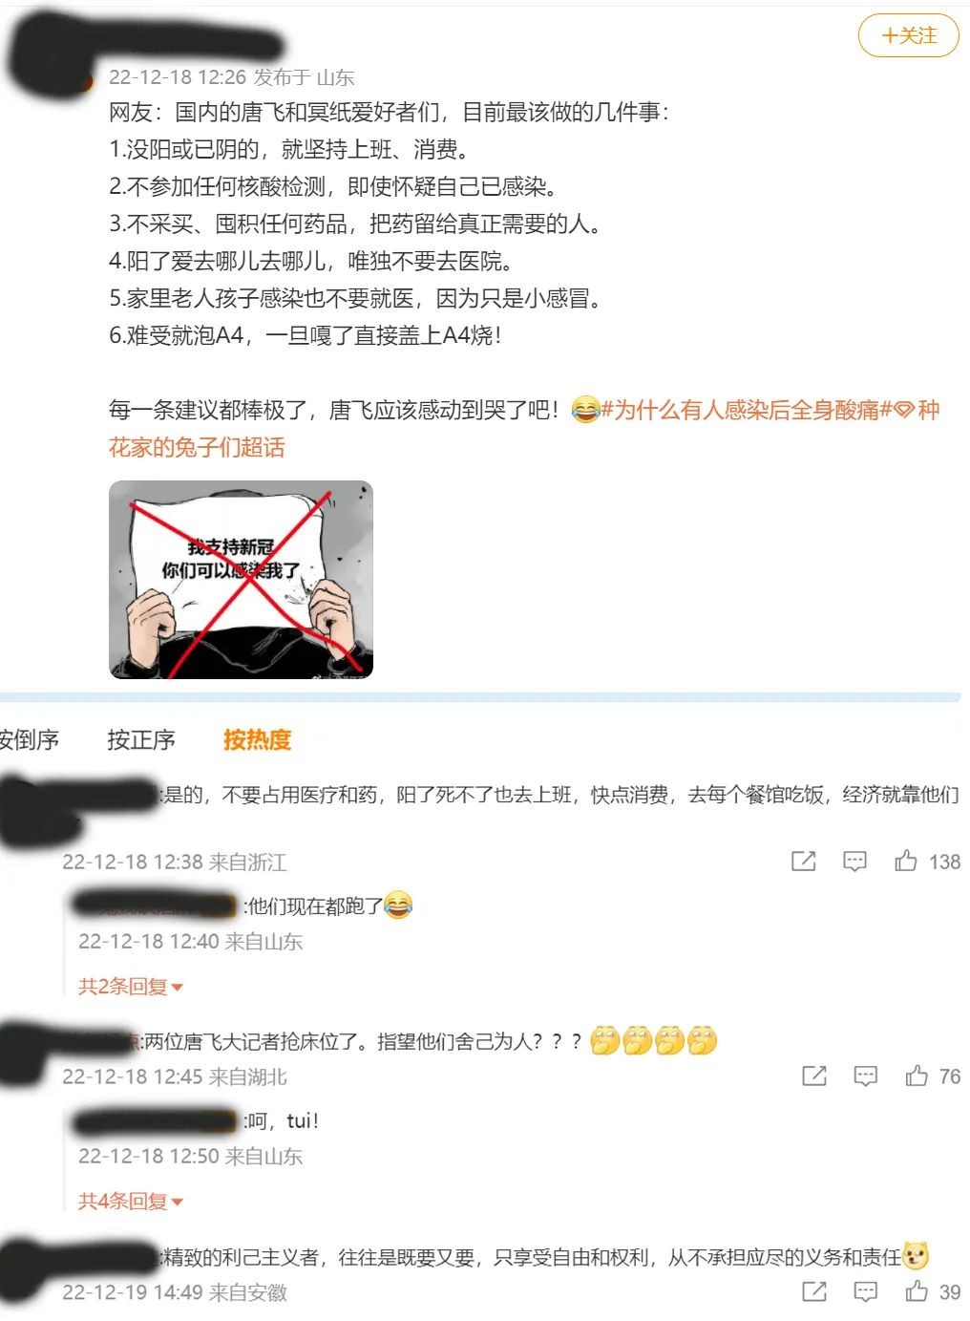Open hashtag 为什么有人感染后全身酸痛
Viewport: 970px width, 1321px height.
point(746,411)
